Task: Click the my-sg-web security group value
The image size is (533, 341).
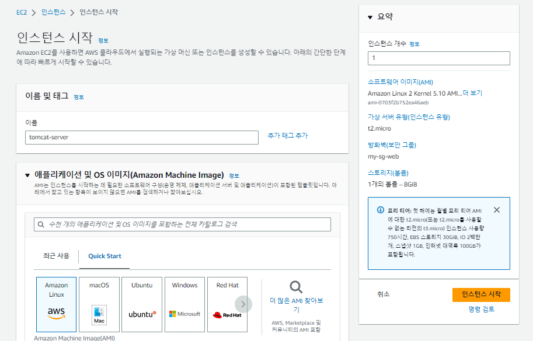Action: [x=384, y=156]
